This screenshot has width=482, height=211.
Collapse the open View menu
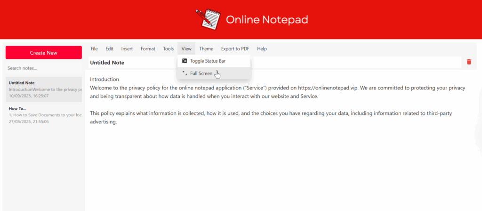pyautogui.click(x=186, y=49)
